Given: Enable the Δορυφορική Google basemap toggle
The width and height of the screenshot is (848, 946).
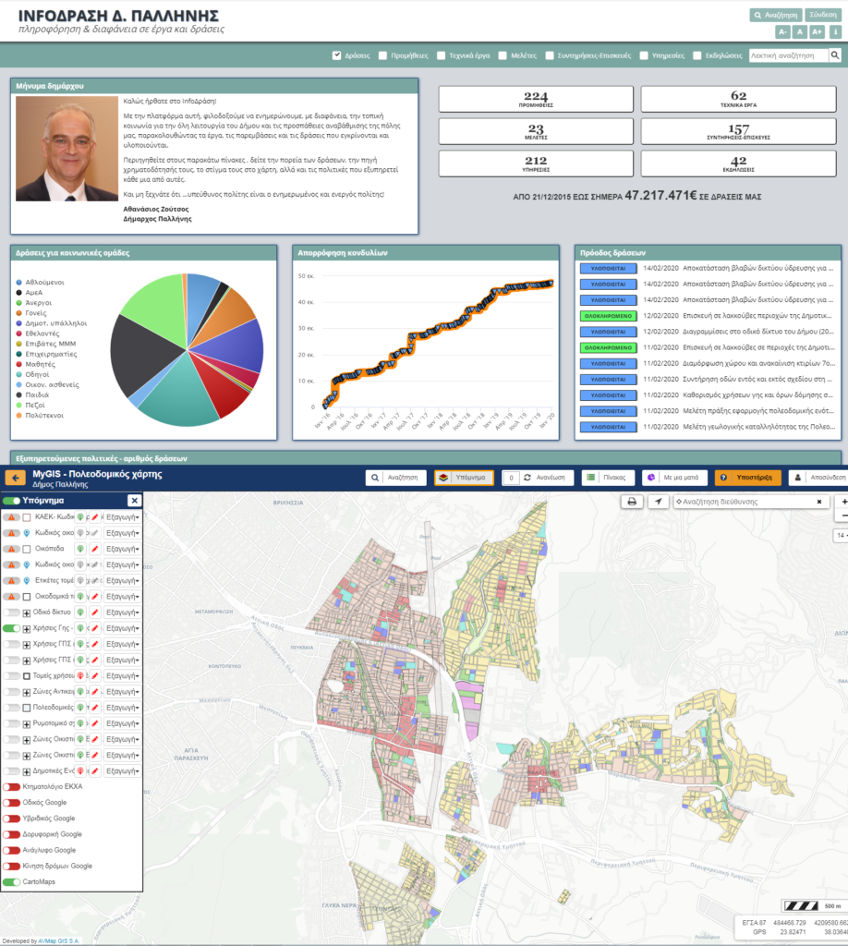Looking at the screenshot, I should pos(11,834).
